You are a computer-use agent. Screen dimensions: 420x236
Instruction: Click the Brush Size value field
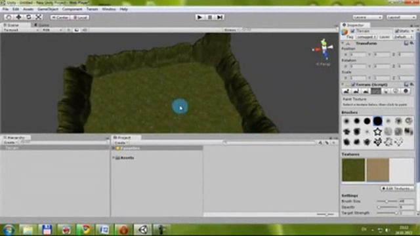coord(406,201)
